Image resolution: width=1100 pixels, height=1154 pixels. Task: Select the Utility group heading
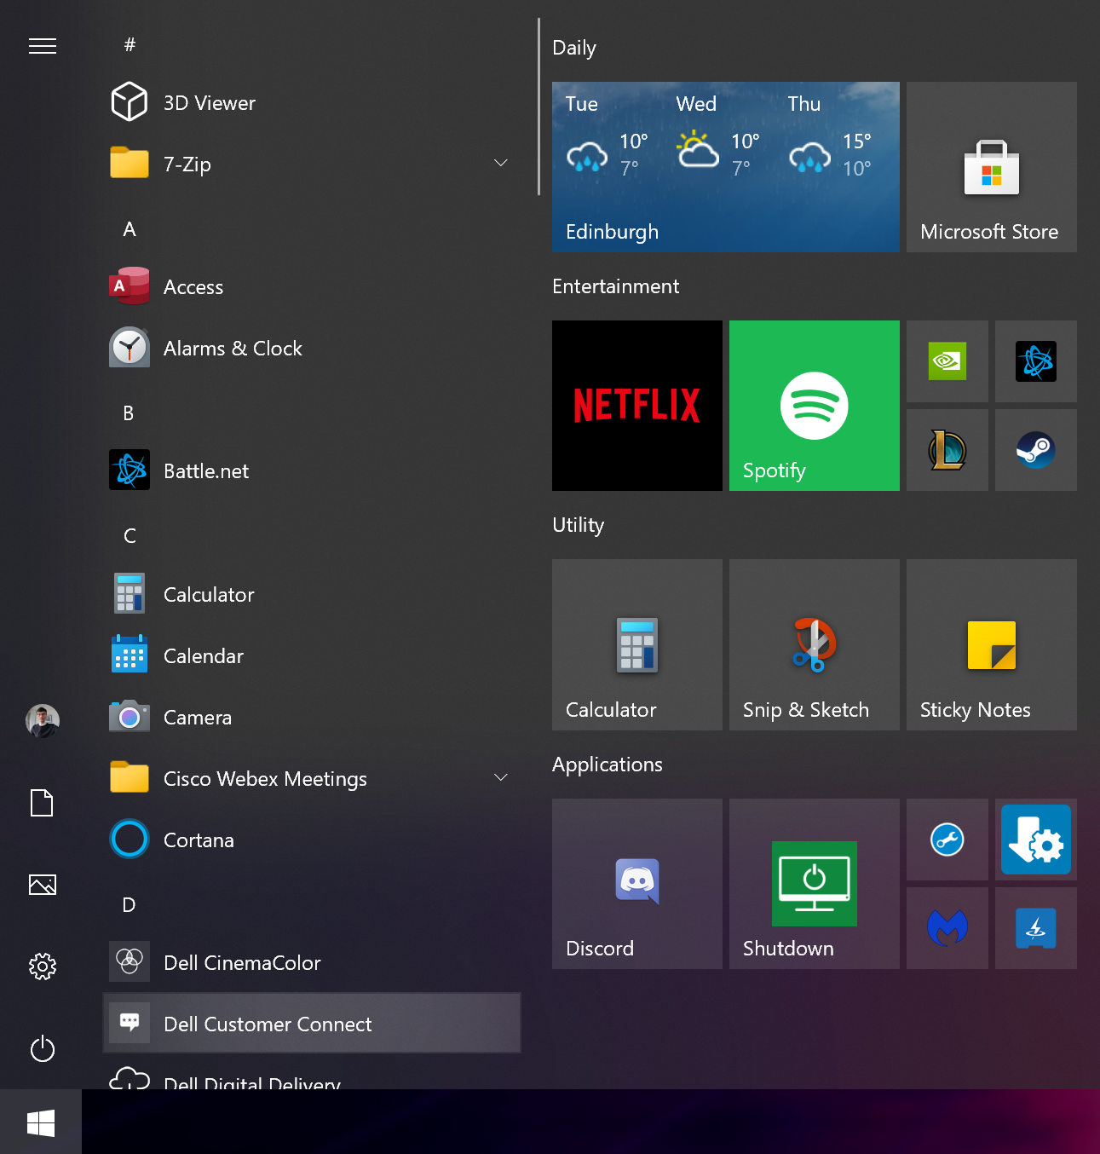579,525
